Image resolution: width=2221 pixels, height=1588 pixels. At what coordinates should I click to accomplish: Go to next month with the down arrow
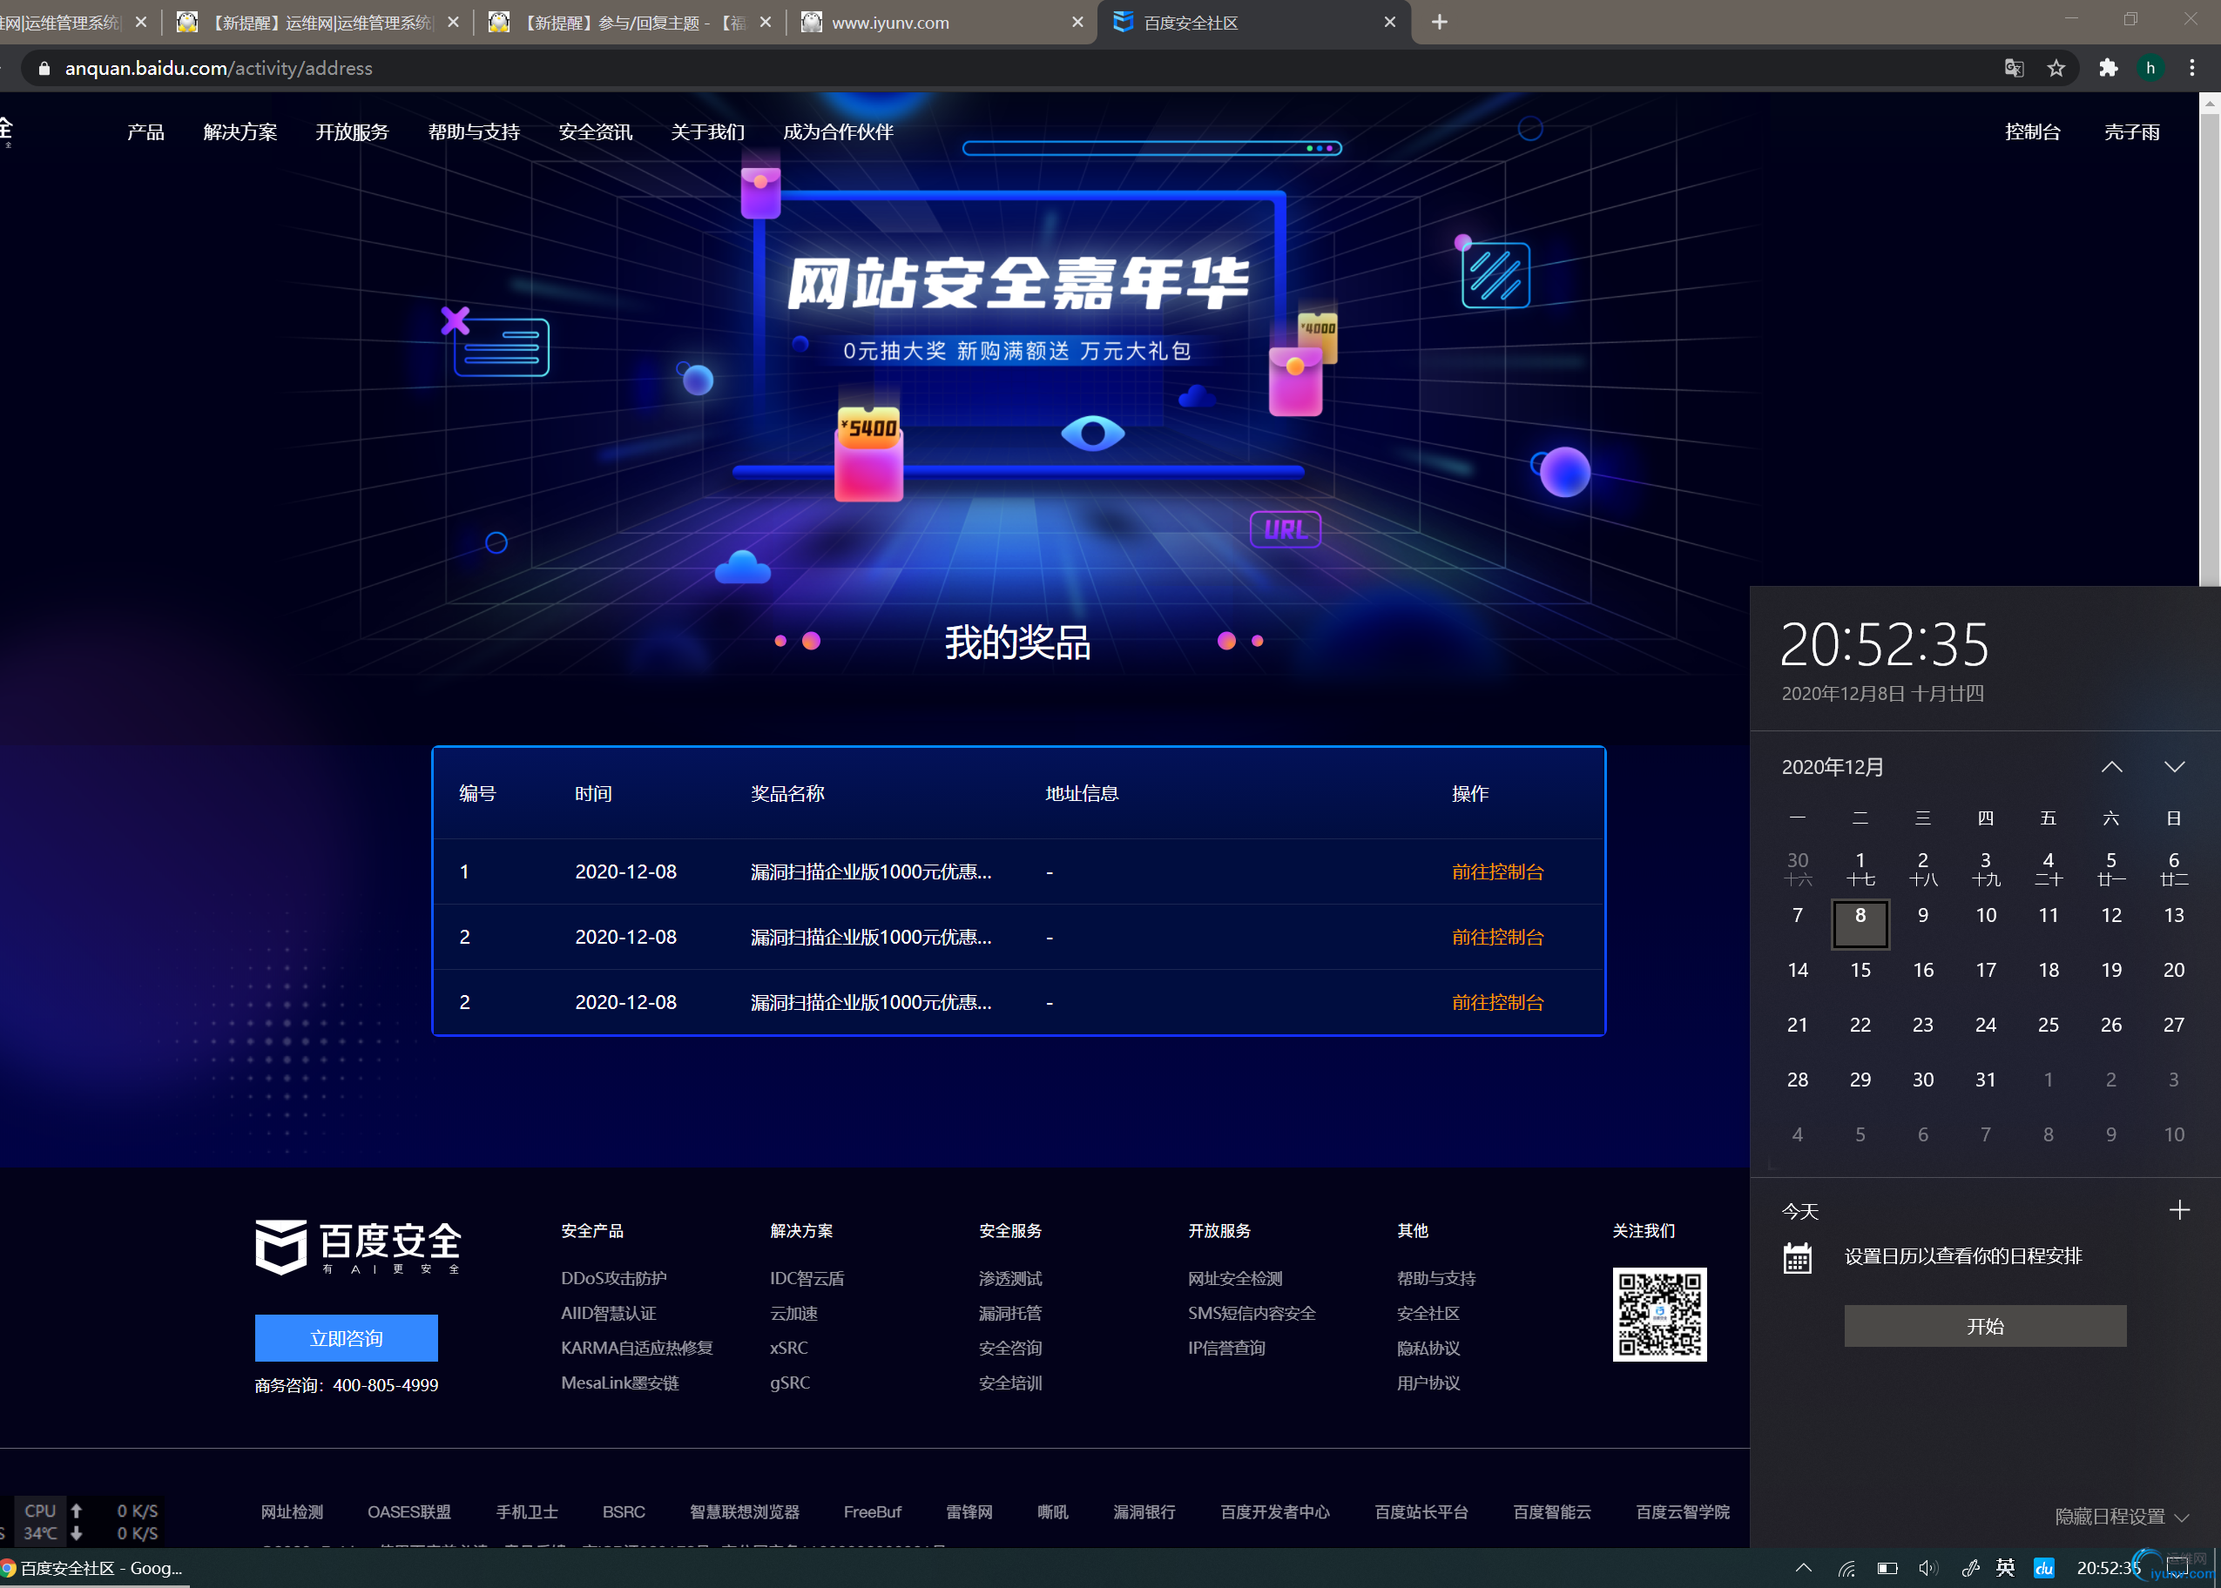tap(2174, 768)
